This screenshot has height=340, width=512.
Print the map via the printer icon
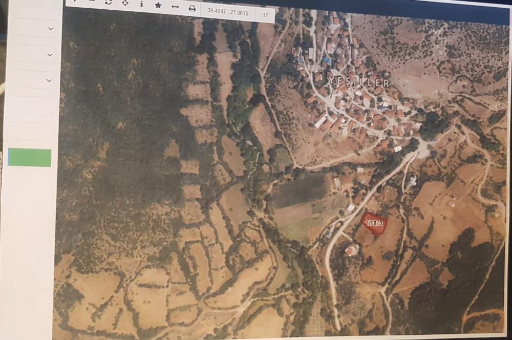[x=191, y=8]
